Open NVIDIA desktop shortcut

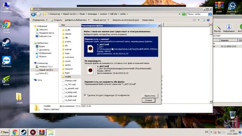pos(6,80)
